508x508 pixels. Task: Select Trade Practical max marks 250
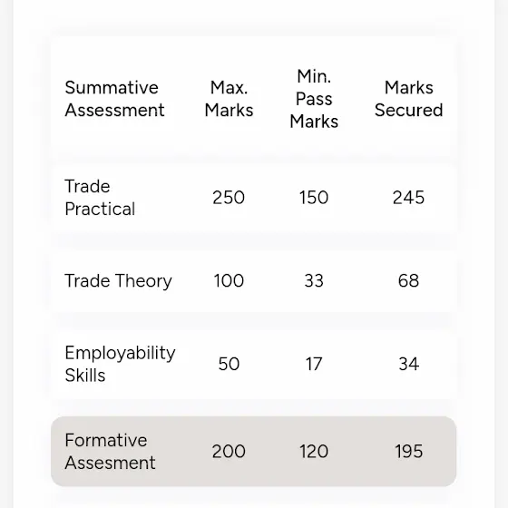pos(229,198)
